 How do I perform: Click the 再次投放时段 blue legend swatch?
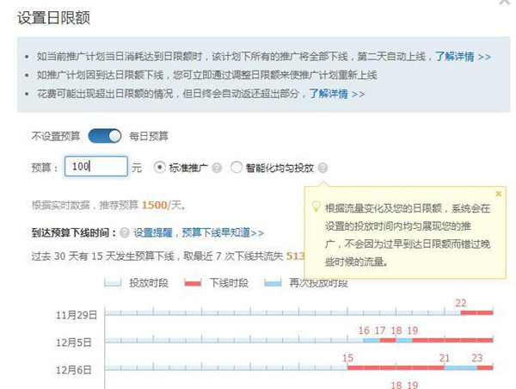click(272, 282)
